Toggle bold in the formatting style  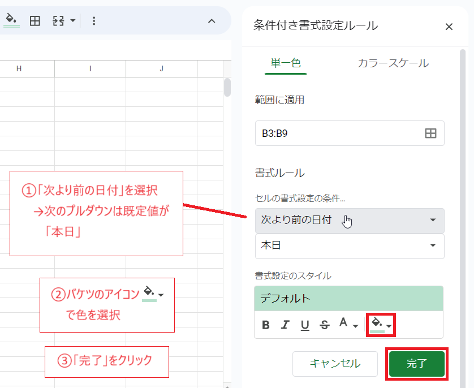click(x=266, y=325)
